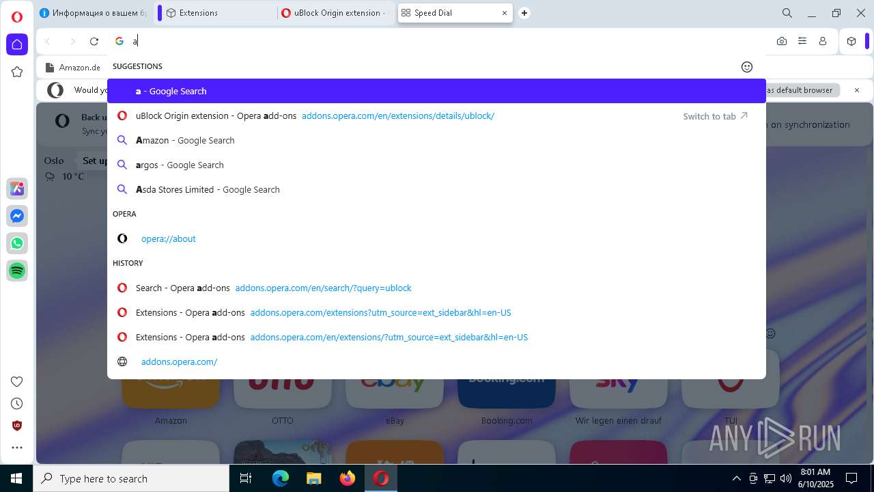Open uBlock Origin shield icon in sidebar

[x=17, y=425]
